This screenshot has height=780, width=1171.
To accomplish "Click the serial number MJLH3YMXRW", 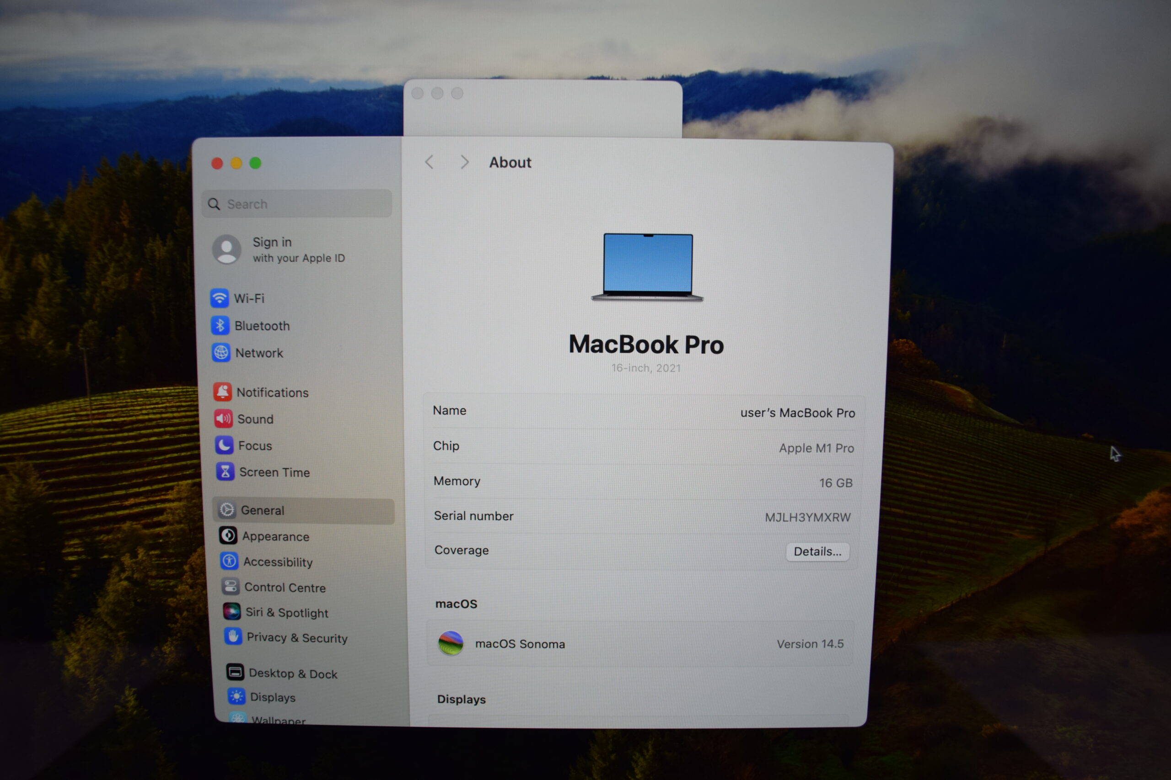I will point(807,517).
